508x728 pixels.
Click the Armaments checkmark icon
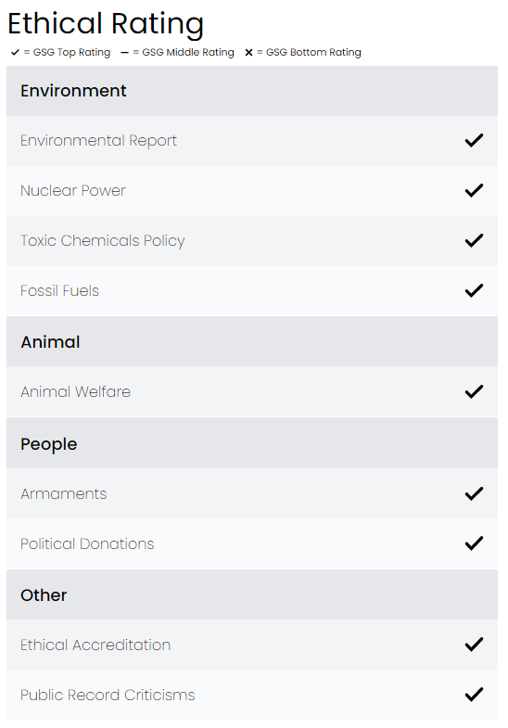pyautogui.click(x=474, y=493)
